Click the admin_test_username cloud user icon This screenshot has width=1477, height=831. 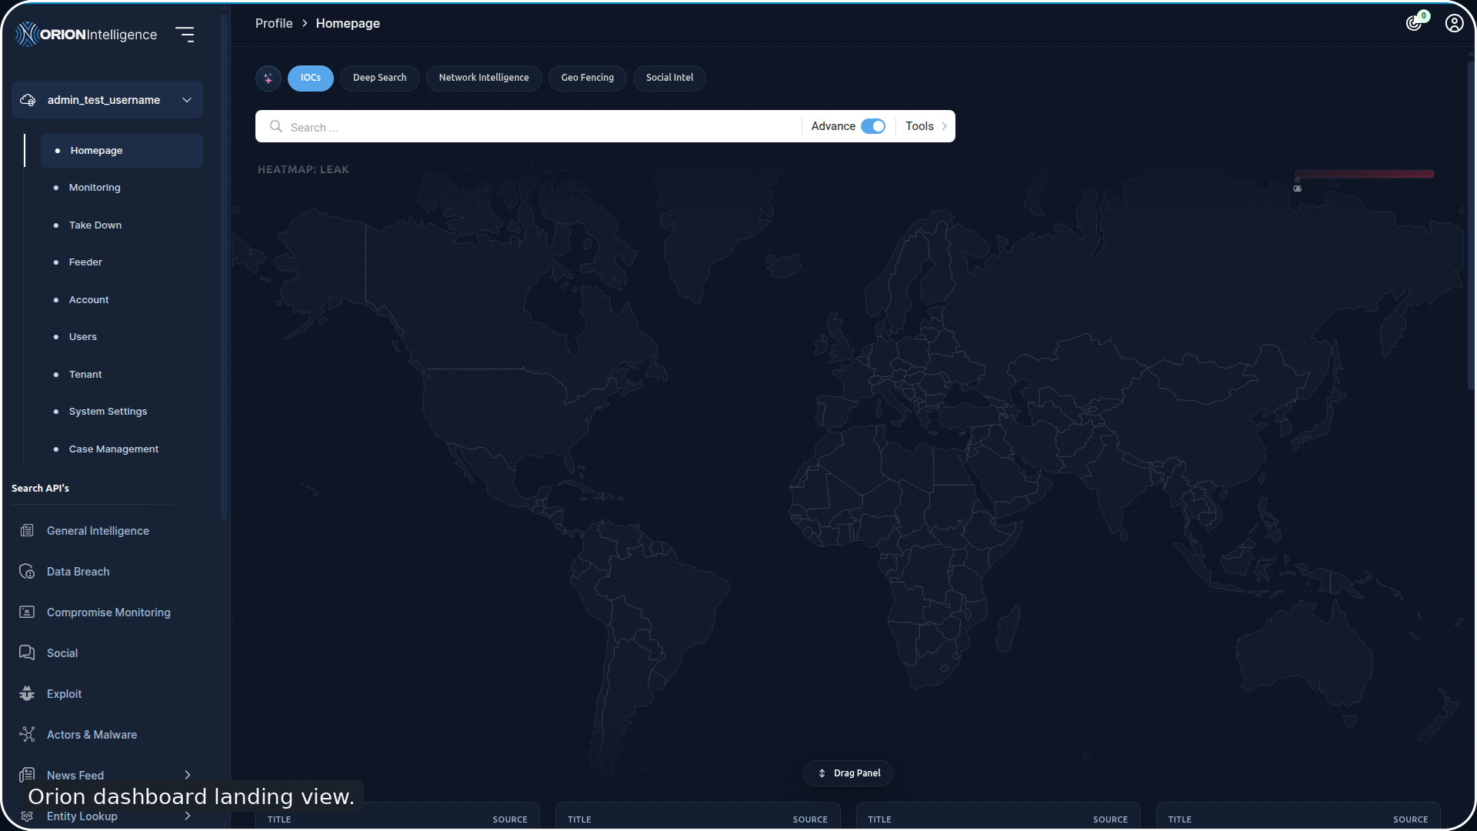pyautogui.click(x=28, y=100)
